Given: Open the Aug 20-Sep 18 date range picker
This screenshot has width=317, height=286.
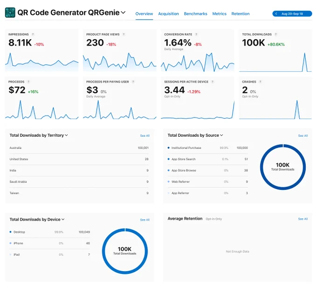Looking at the screenshot, I should click(292, 14).
